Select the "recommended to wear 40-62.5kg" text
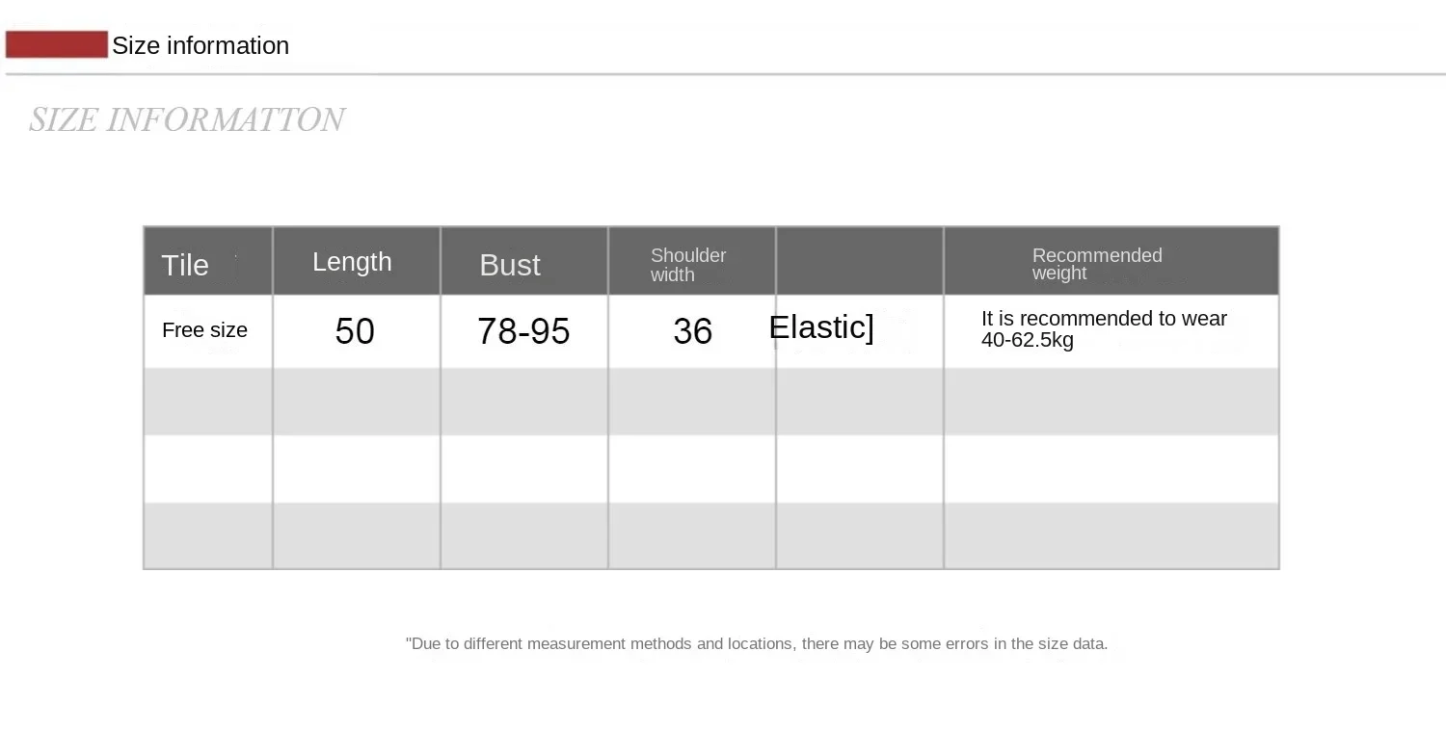The image size is (1446, 730). click(x=1104, y=329)
